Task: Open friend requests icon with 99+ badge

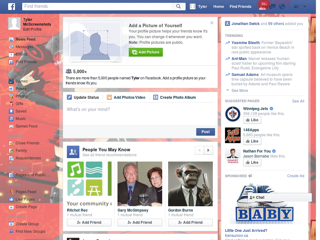Action: tap(263, 7)
